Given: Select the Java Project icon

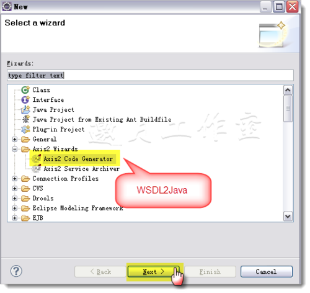Looking at the screenshot, I should (x=25, y=110).
